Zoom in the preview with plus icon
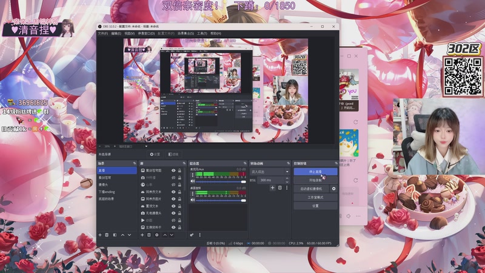 point(115,146)
